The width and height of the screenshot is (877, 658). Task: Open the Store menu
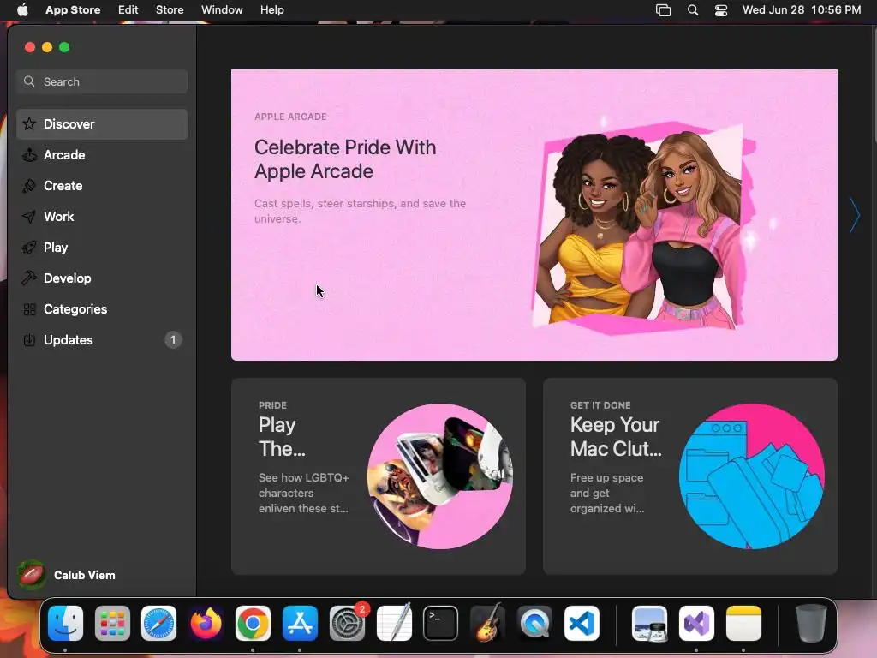(170, 10)
